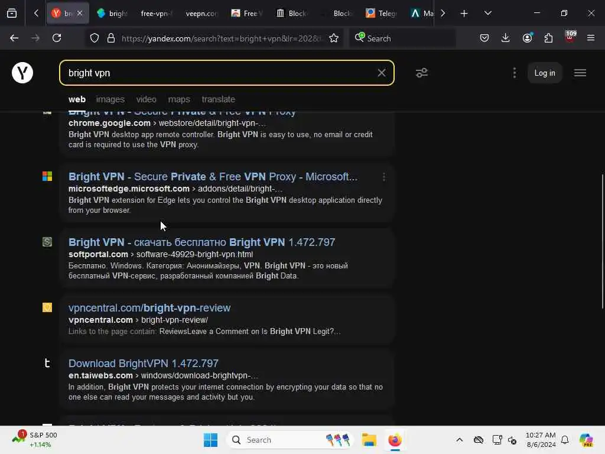Open S&P 500 taskbar widget
The image size is (605, 454).
(34, 440)
